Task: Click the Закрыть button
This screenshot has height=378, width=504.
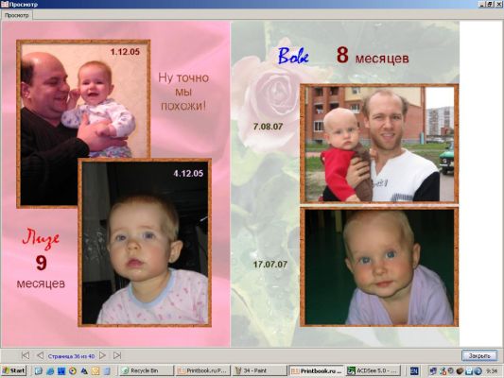Action: pos(479,355)
